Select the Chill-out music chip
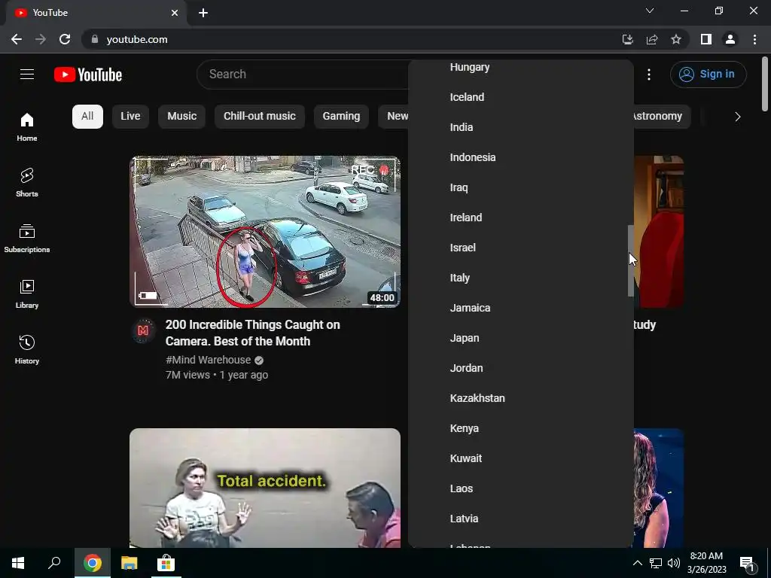Image resolution: width=771 pixels, height=578 pixels. click(x=260, y=117)
